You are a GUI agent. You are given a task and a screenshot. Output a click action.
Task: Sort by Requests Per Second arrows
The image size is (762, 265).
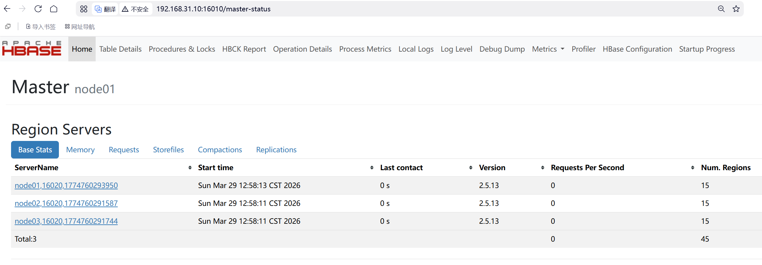692,168
